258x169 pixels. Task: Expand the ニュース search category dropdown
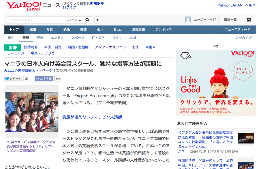coord(74,20)
